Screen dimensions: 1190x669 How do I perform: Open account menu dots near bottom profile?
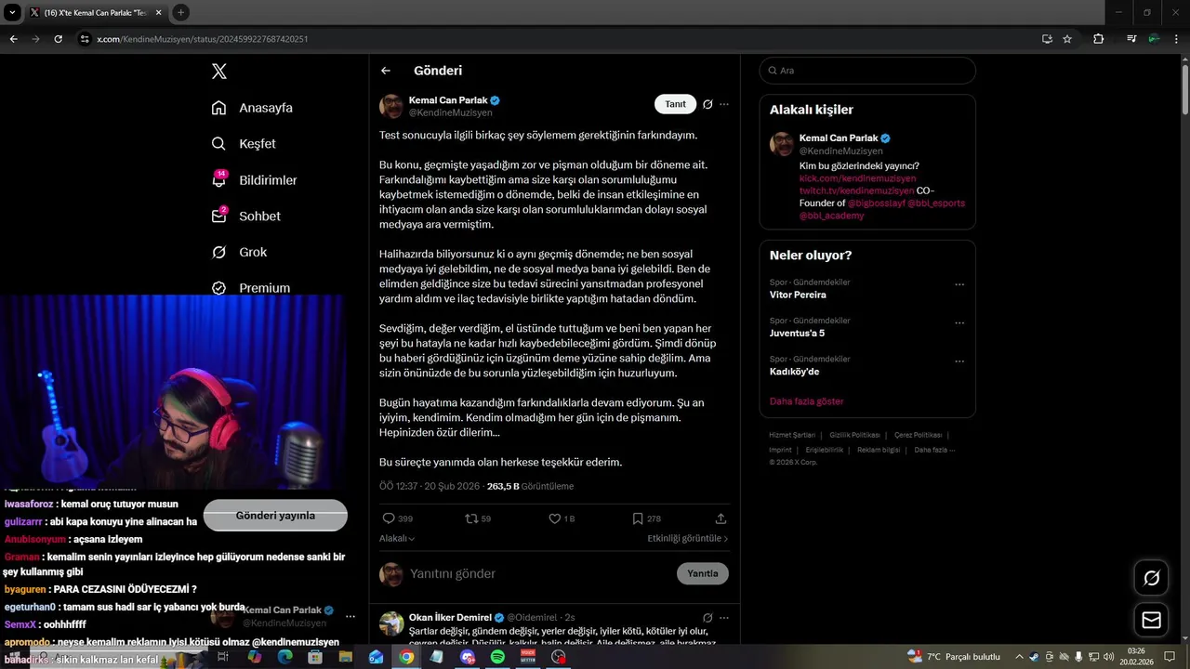[350, 616]
